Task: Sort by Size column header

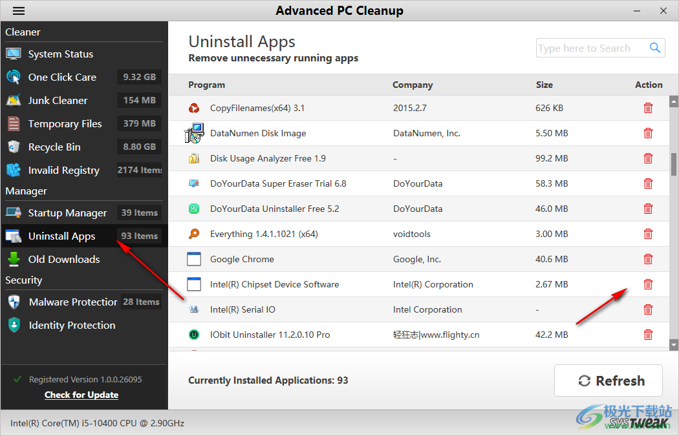Action: [544, 85]
